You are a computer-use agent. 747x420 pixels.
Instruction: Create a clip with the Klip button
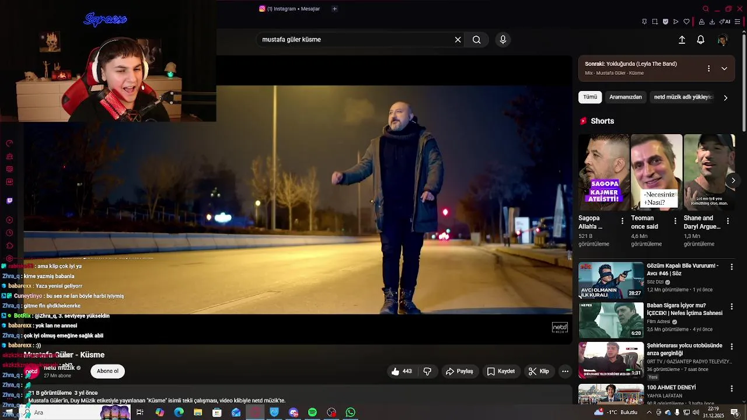(539, 371)
